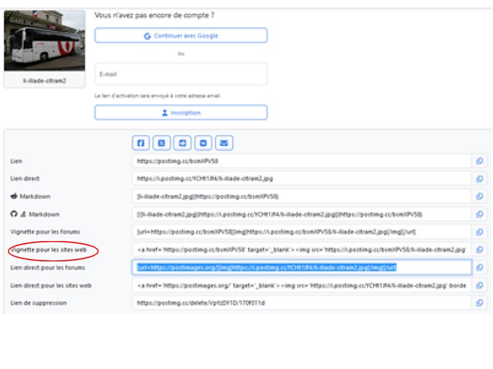
Task: Copy Lien direct pour les sites web code
Action: (x=479, y=285)
